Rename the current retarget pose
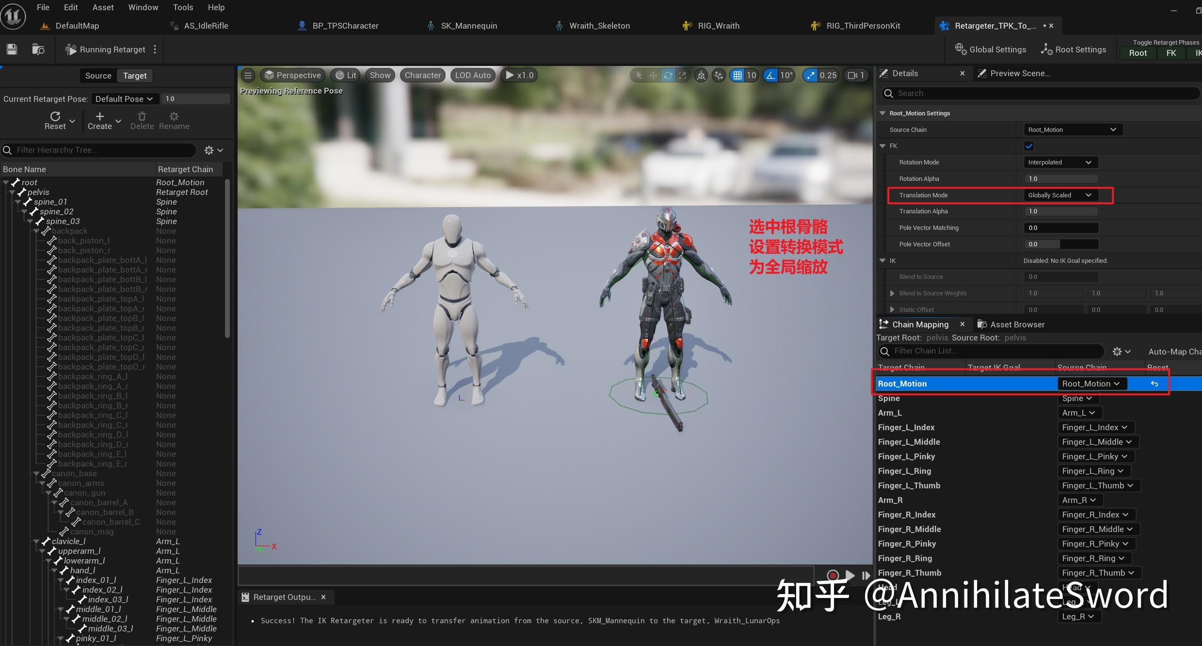The width and height of the screenshot is (1202, 646). [x=174, y=120]
